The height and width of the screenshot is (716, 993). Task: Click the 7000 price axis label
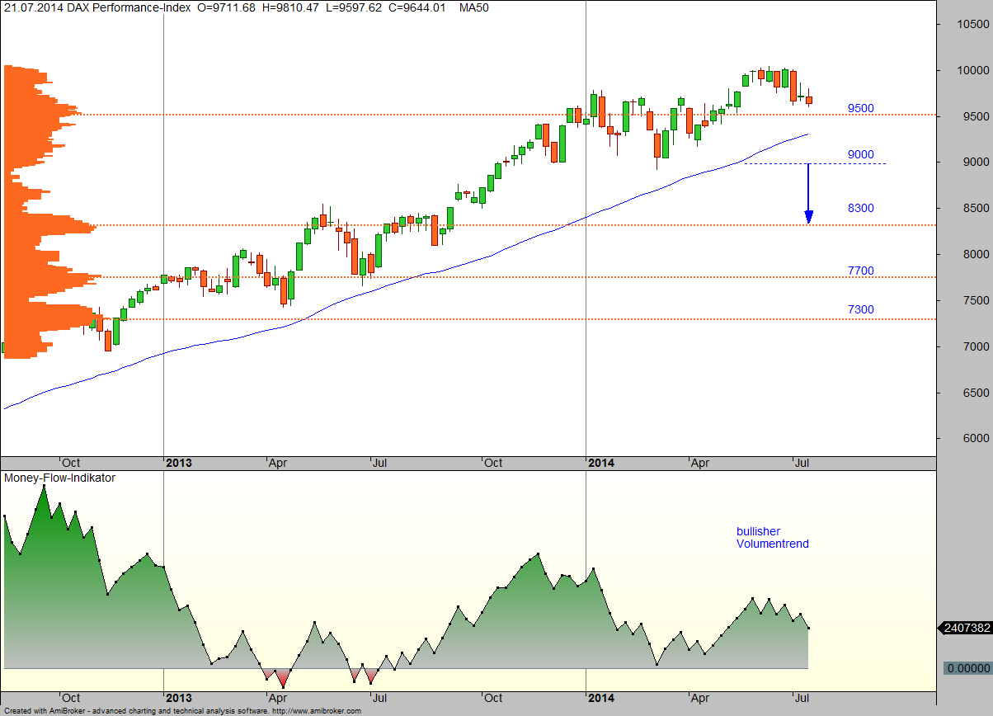pos(975,347)
